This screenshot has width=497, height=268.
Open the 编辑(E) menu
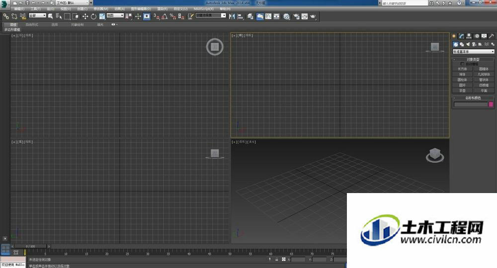point(19,9)
